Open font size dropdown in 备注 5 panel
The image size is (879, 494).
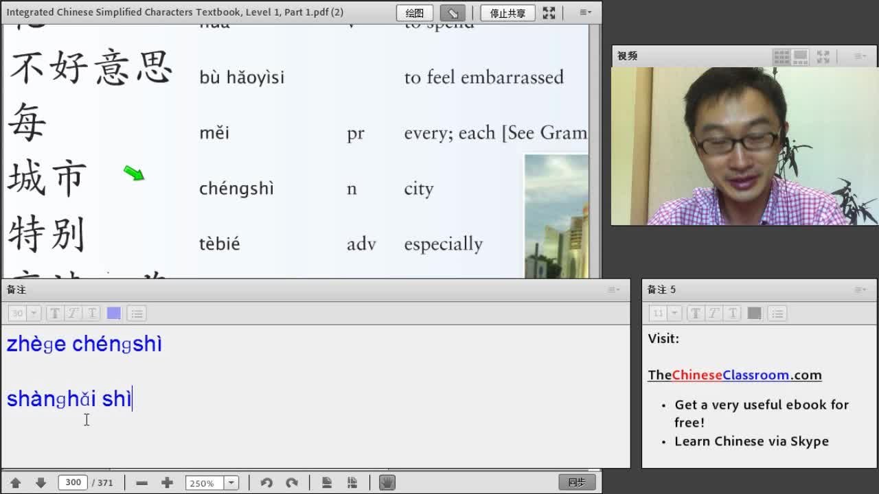[x=674, y=314]
